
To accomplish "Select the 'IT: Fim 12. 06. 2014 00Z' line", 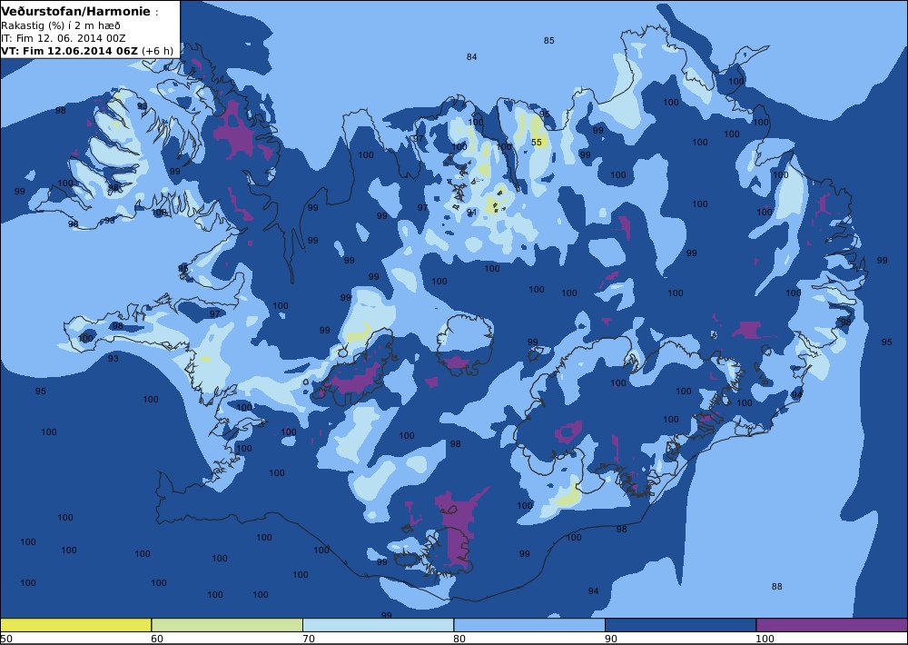I will click(64, 38).
